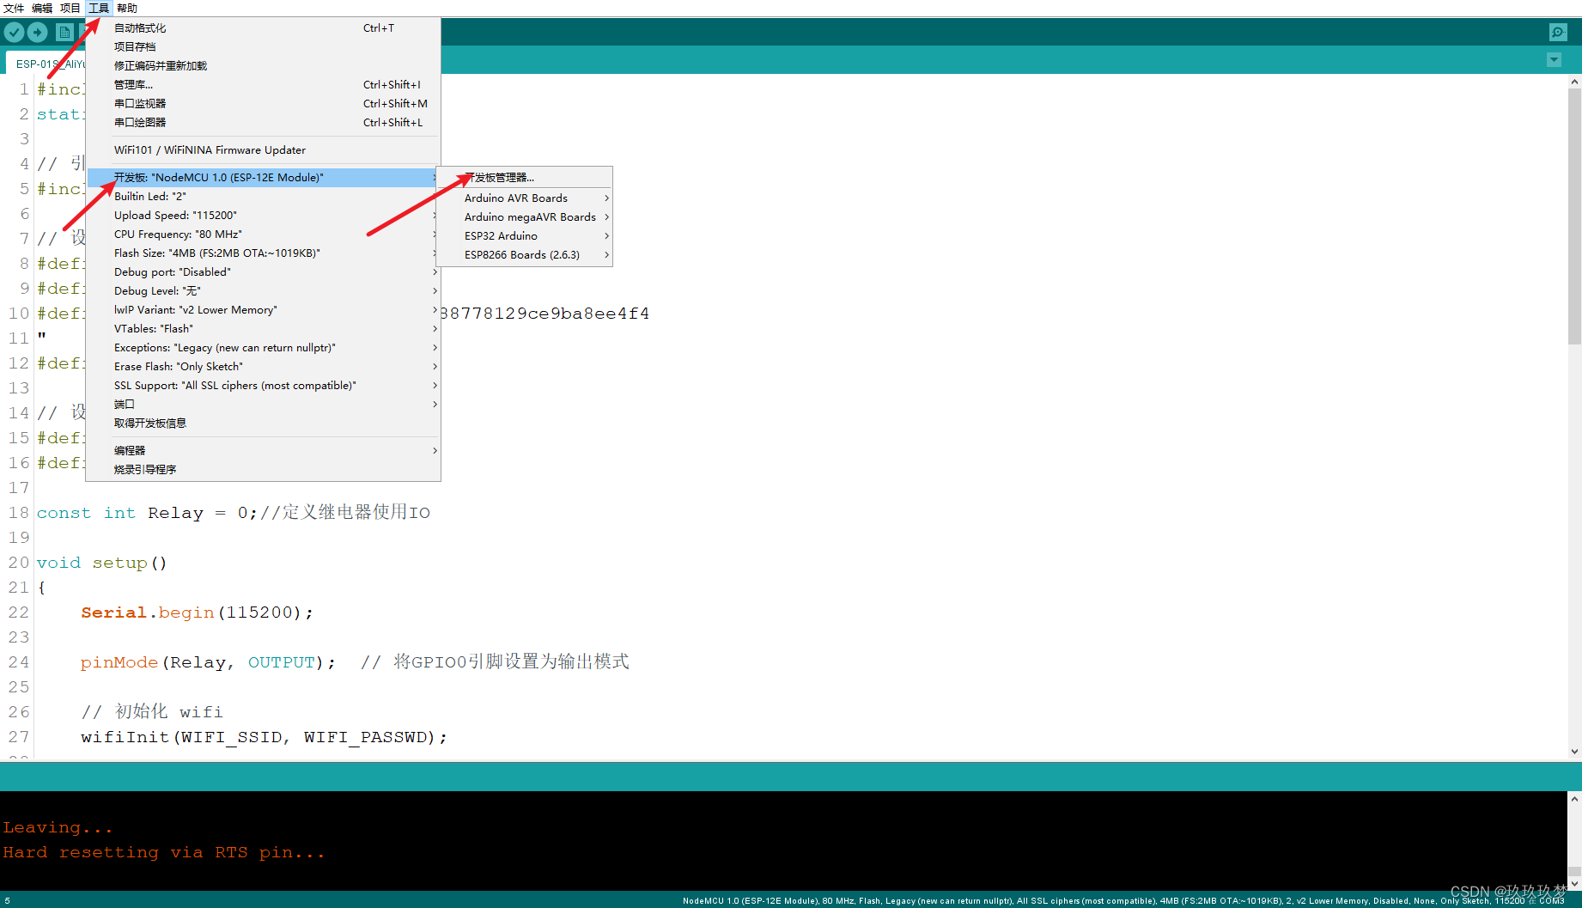This screenshot has width=1582, height=908.
Task: Select 项目存档 menu entry
Action: (x=263, y=47)
